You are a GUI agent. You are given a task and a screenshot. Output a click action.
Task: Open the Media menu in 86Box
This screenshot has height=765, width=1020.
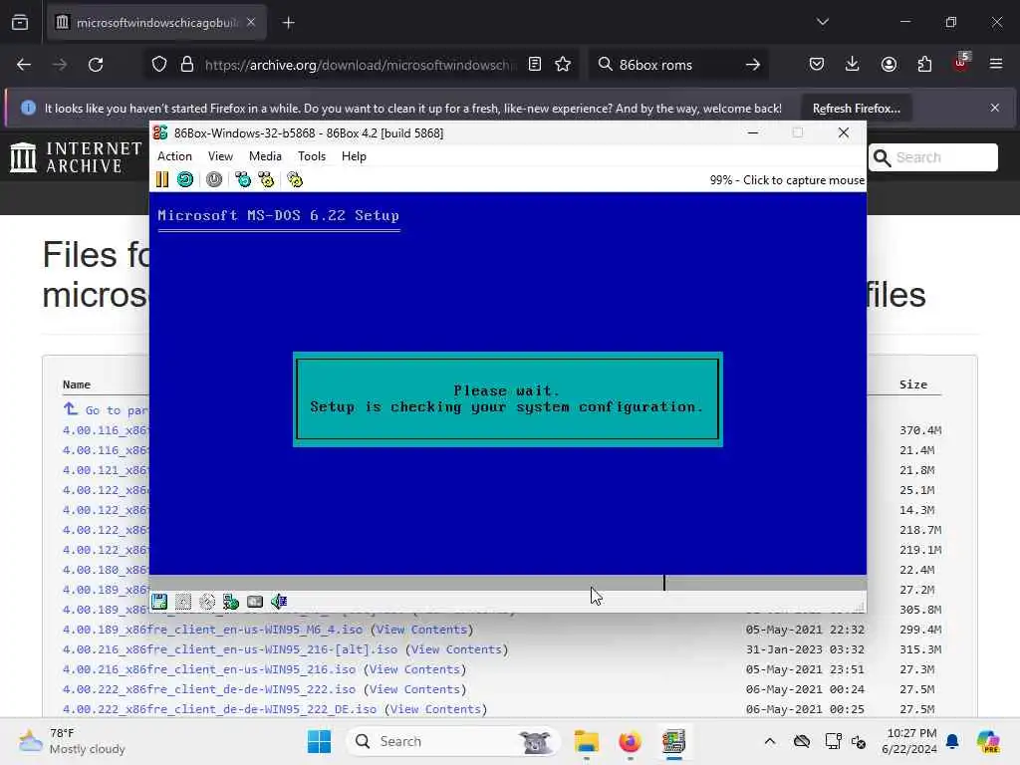pyautogui.click(x=265, y=156)
